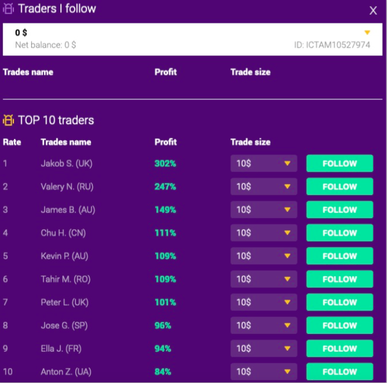Click the name Chu H. (CN)

pos(63,233)
